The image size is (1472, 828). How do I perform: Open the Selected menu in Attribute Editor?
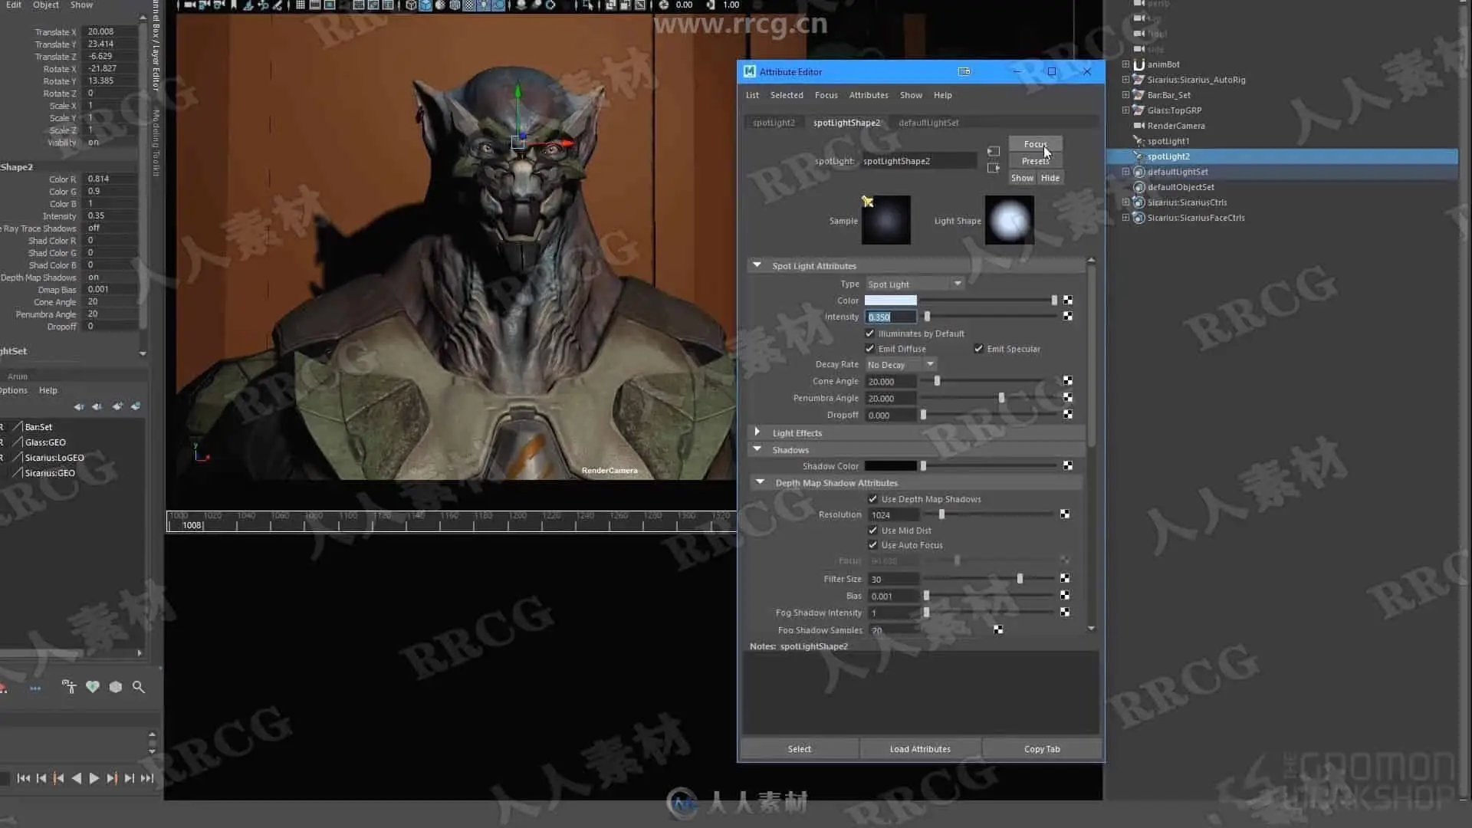[x=787, y=95]
